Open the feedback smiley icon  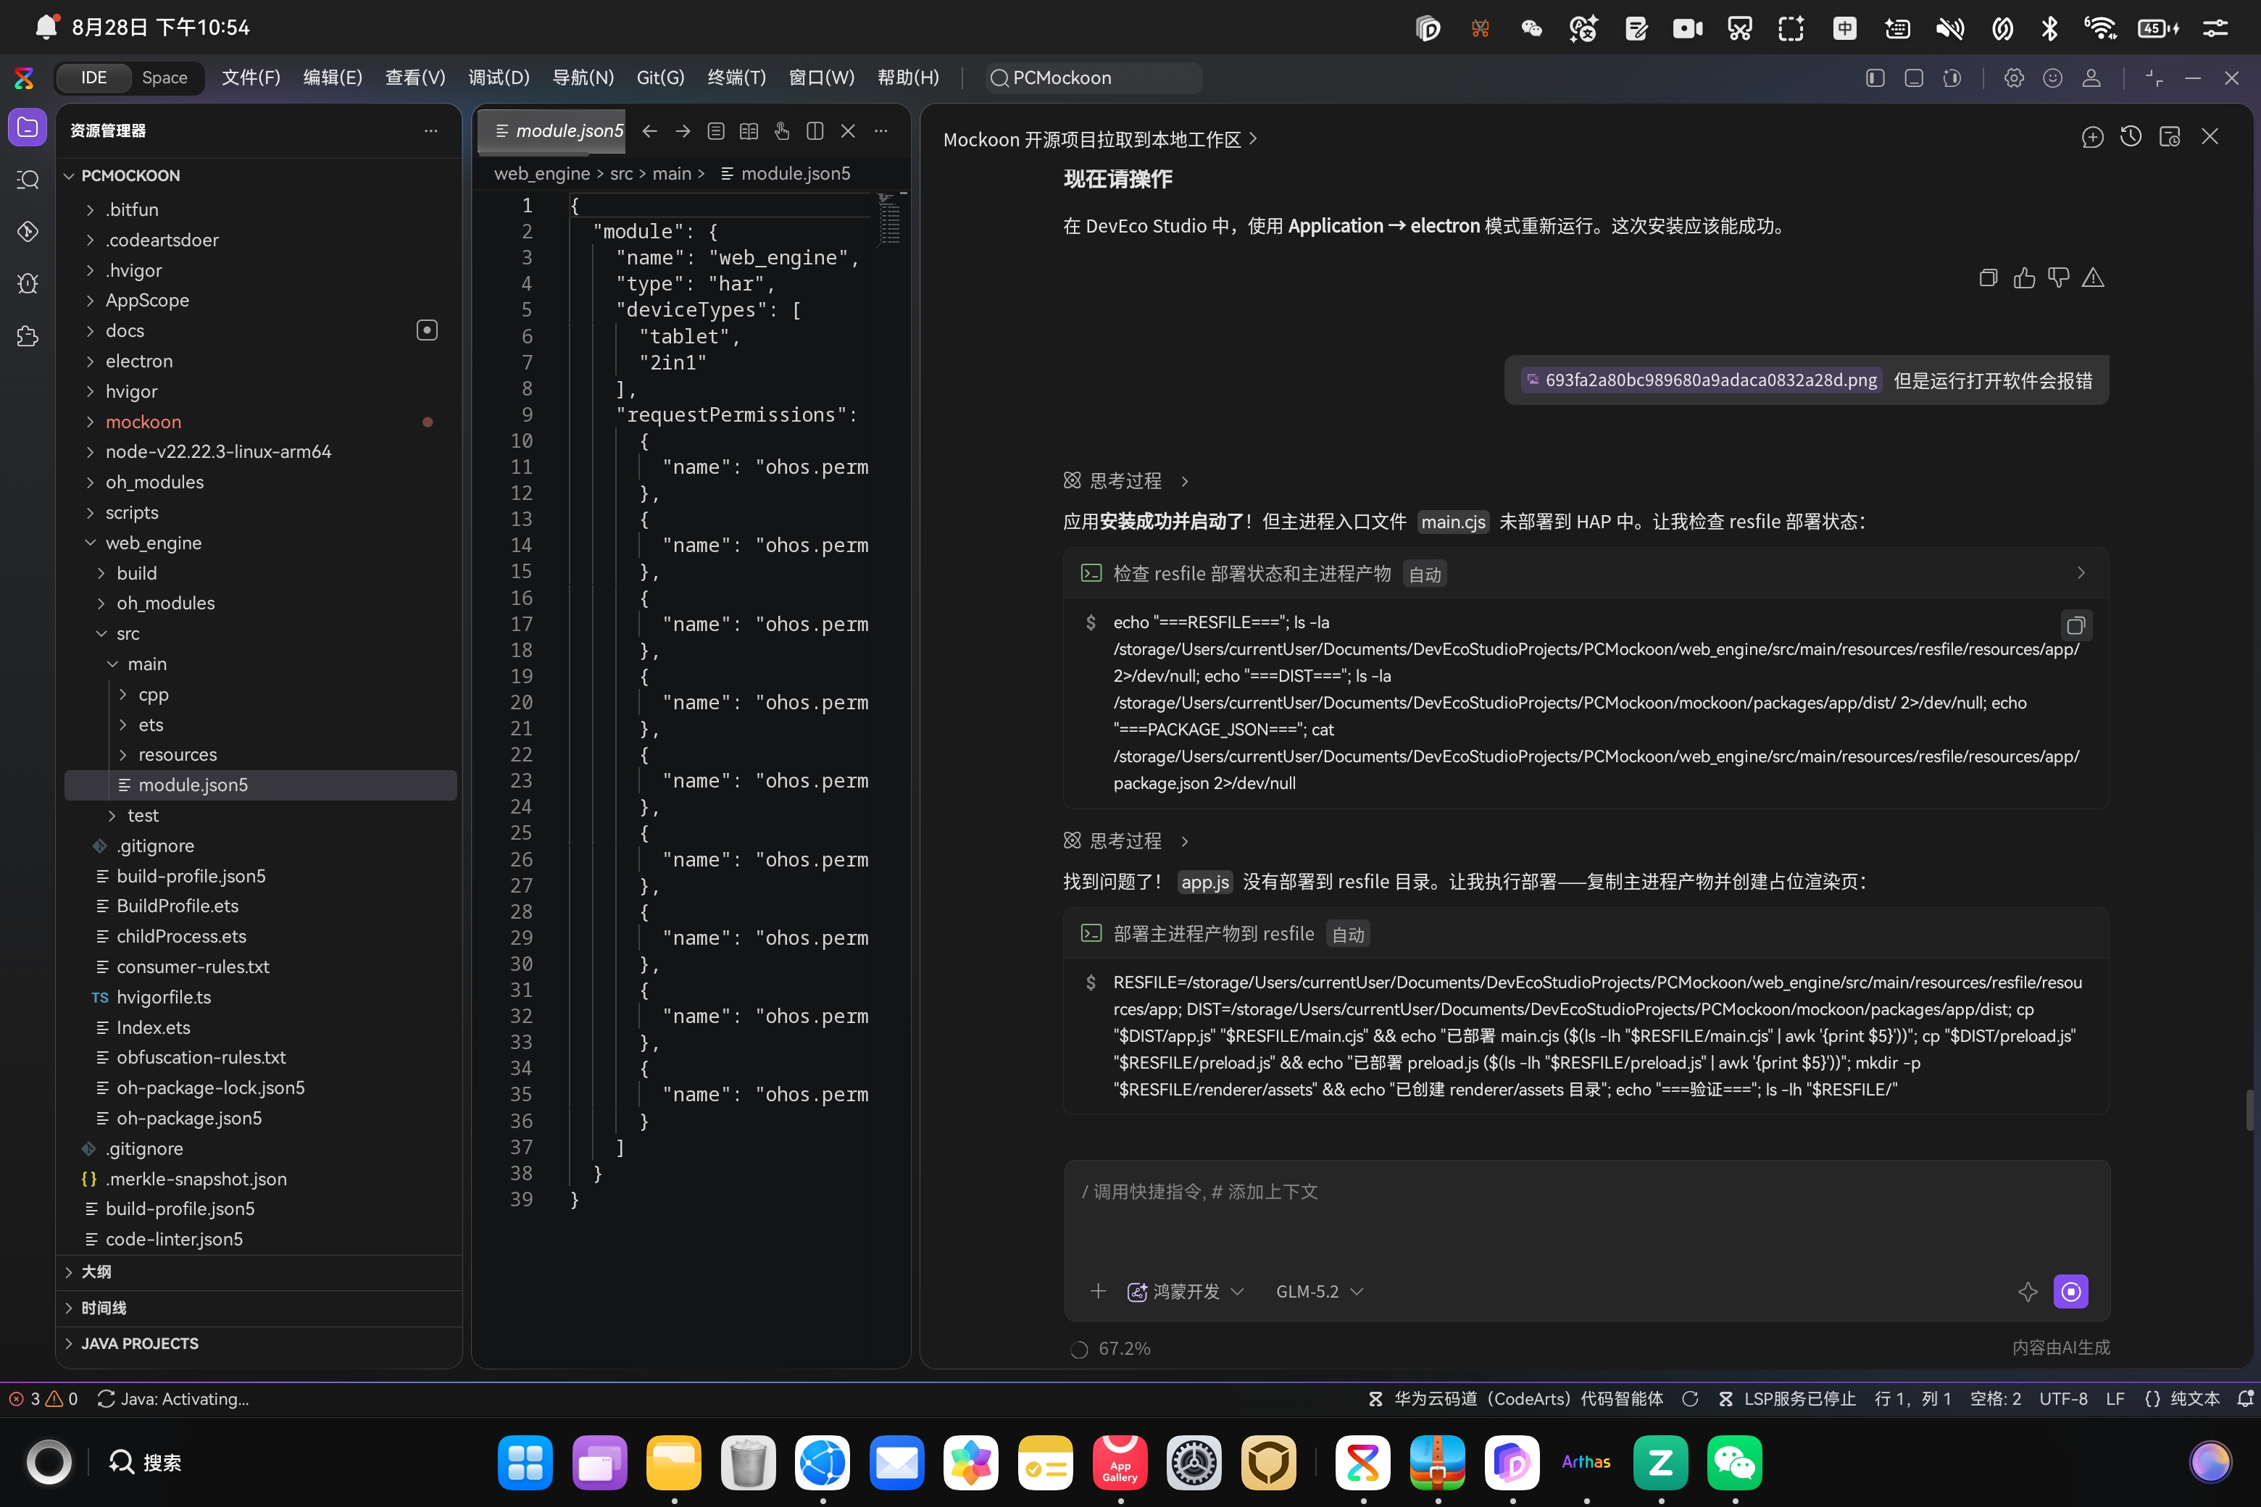point(2052,78)
